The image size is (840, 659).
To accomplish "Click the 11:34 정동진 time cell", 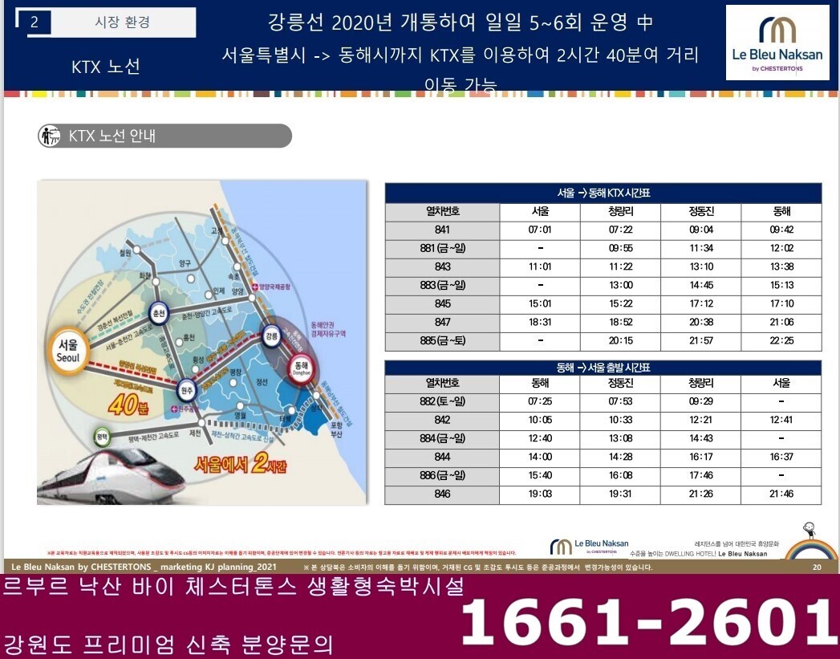I will point(701,248).
